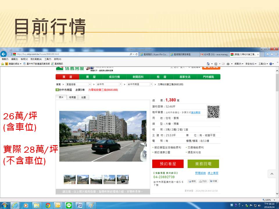Open Outlook from the taskbar
Viewport: 279px width, 209px height.
[x=58, y=206]
